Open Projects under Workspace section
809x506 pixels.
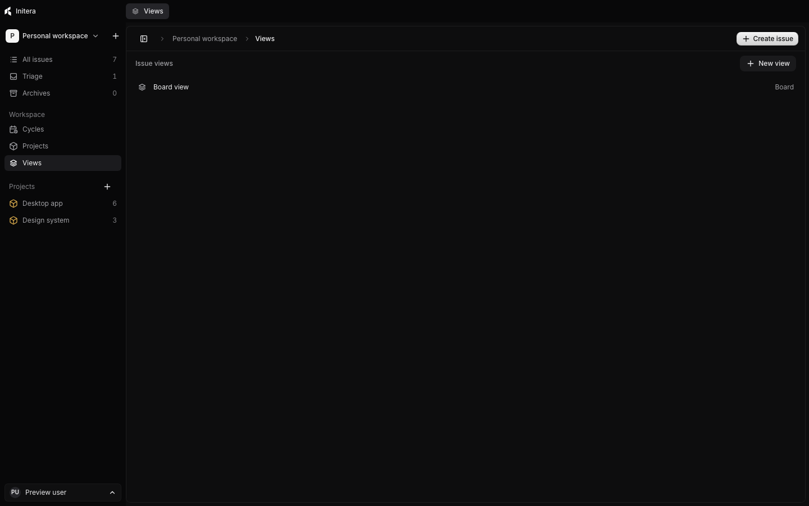tap(63, 146)
